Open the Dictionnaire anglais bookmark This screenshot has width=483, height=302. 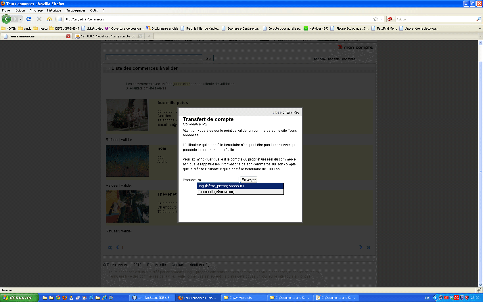[x=162, y=28]
